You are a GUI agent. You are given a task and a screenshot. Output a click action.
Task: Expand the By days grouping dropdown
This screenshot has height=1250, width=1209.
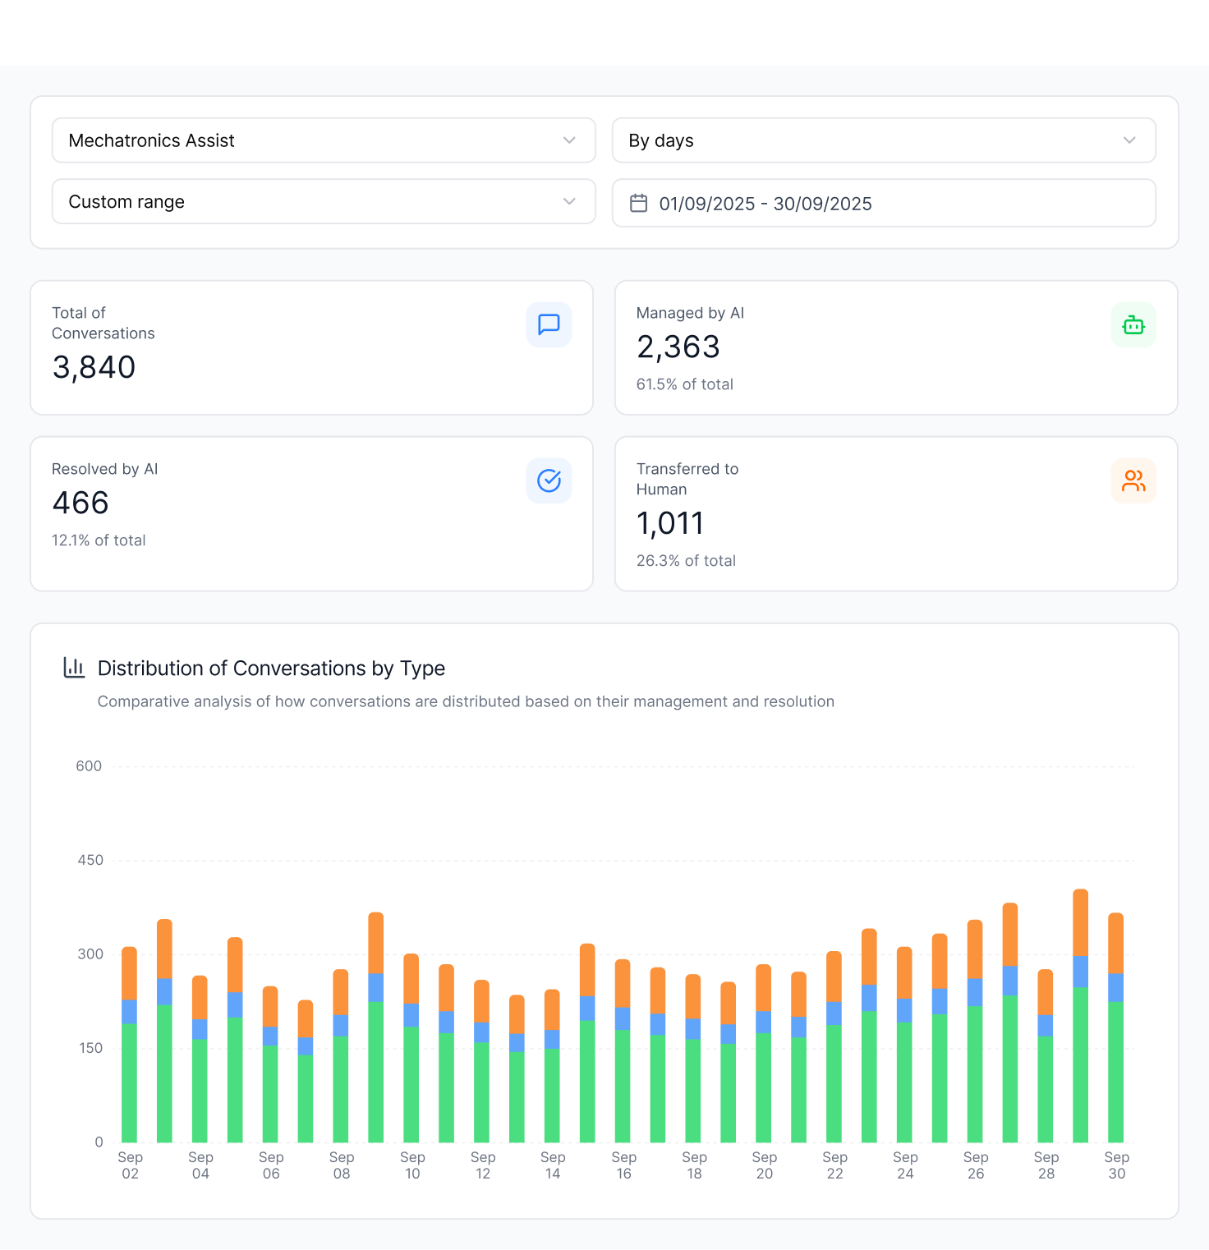coord(884,140)
